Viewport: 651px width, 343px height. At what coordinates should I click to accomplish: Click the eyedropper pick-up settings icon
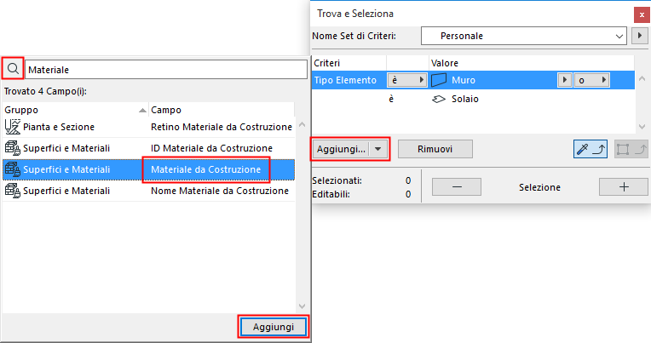click(591, 148)
